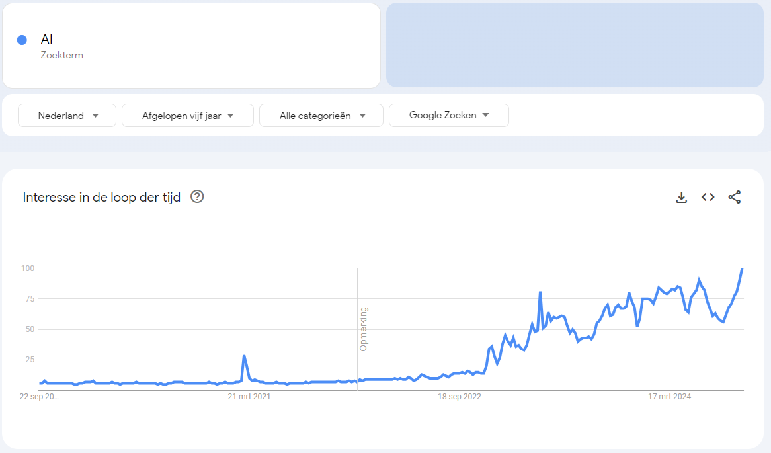This screenshot has width=771, height=453.
Task: Edit the AI search term
Action: tap(47, 40)
